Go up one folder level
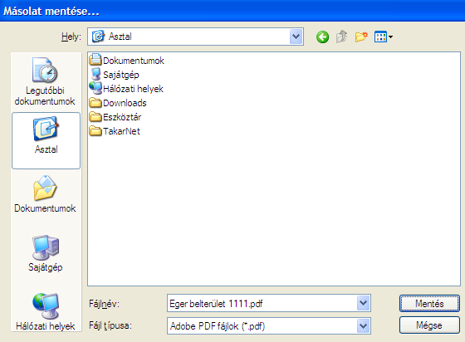Image resolution: width=465 pixels, height=342 pixels. click(341, 37)
